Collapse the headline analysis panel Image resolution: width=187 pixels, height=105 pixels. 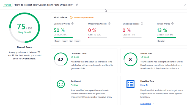[x=185, y=5]
